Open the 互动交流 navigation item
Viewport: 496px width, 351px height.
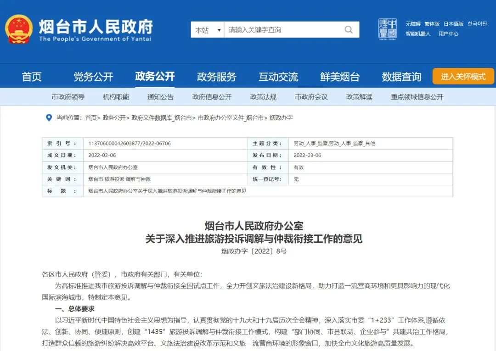[278, 77]
